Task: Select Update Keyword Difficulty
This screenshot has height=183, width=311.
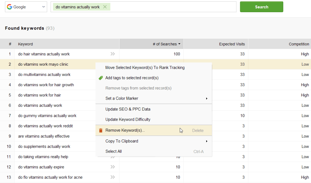Action: pos(154,120)
